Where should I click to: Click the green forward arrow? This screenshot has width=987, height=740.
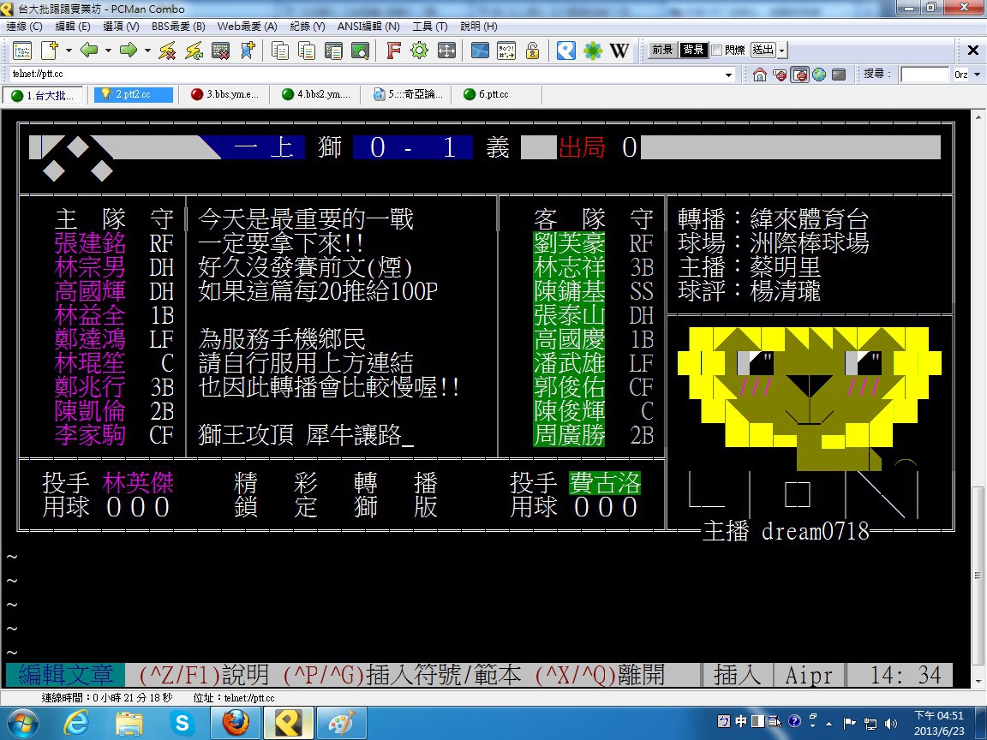[x=129, y=51]
